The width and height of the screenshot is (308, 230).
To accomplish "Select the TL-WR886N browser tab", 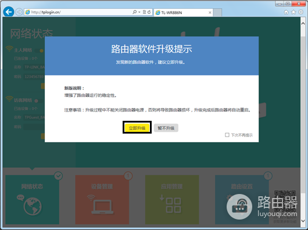I will tap(183, 13).
